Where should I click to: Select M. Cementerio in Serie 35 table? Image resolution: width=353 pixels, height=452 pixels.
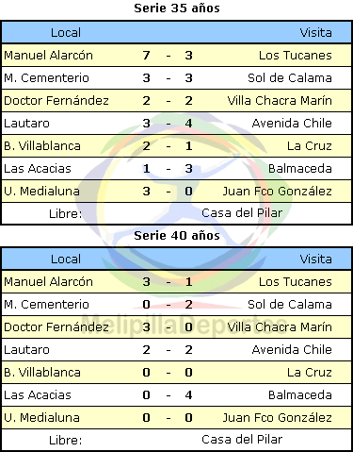point(46,78)
